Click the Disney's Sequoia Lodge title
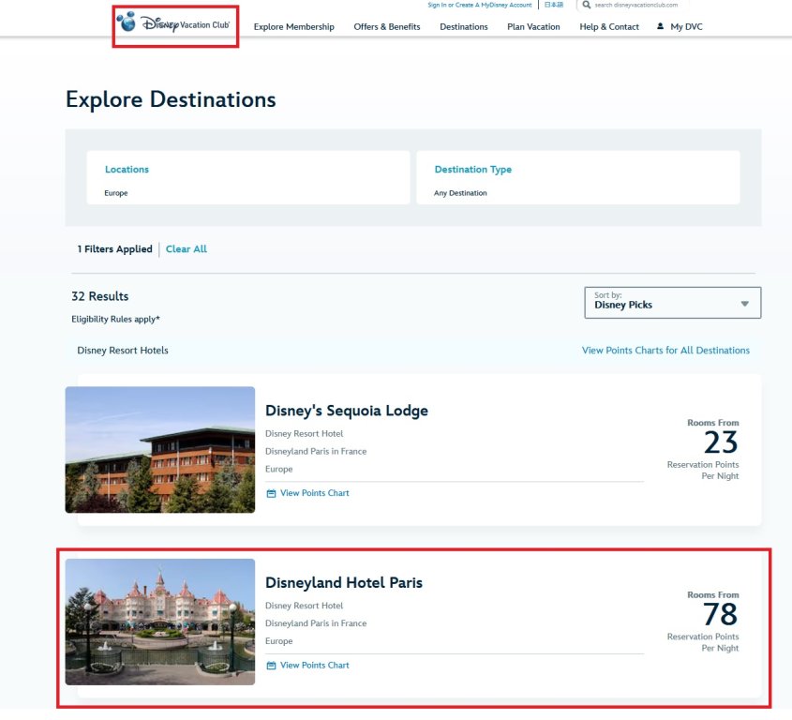This screenshot has height=720, width=792. coord(346,411)
